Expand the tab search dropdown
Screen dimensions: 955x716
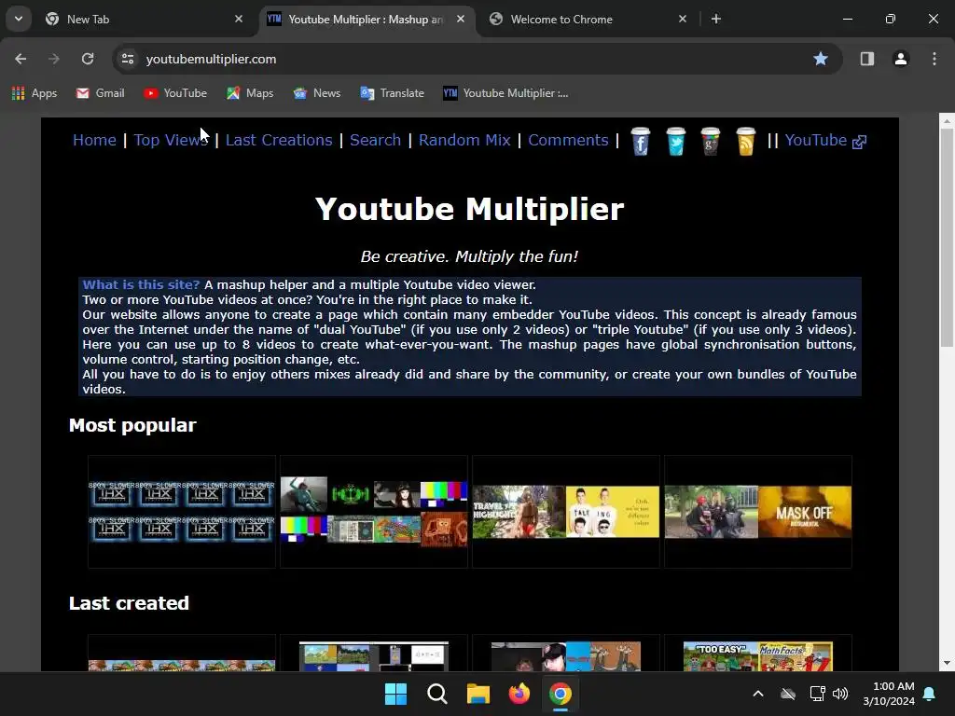[19, 19]
